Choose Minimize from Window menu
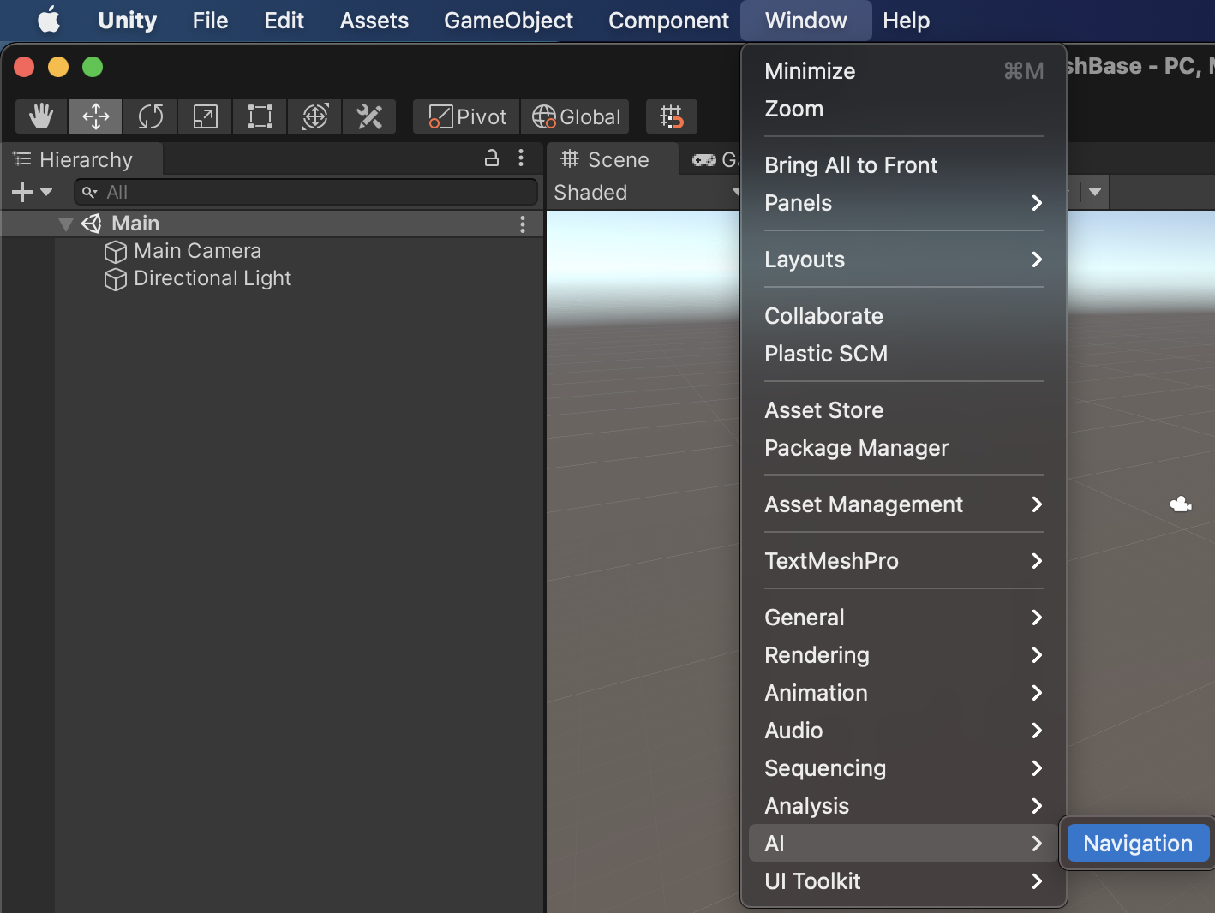Screen dimensions: 1215x913 coord(904,71)
